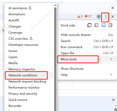Click the submenu scroll-up arrow

[x=55, y=5]
